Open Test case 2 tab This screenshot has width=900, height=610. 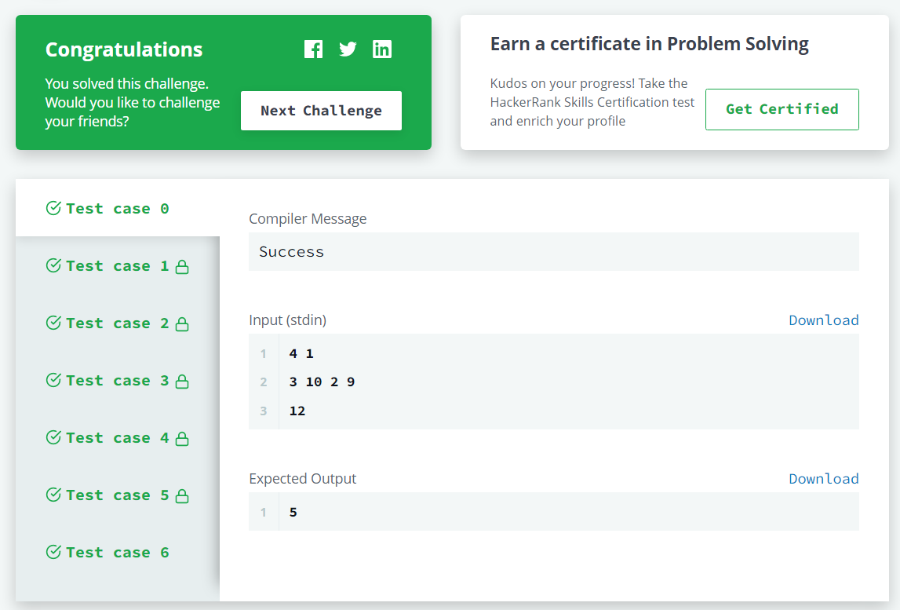point(118,323)
